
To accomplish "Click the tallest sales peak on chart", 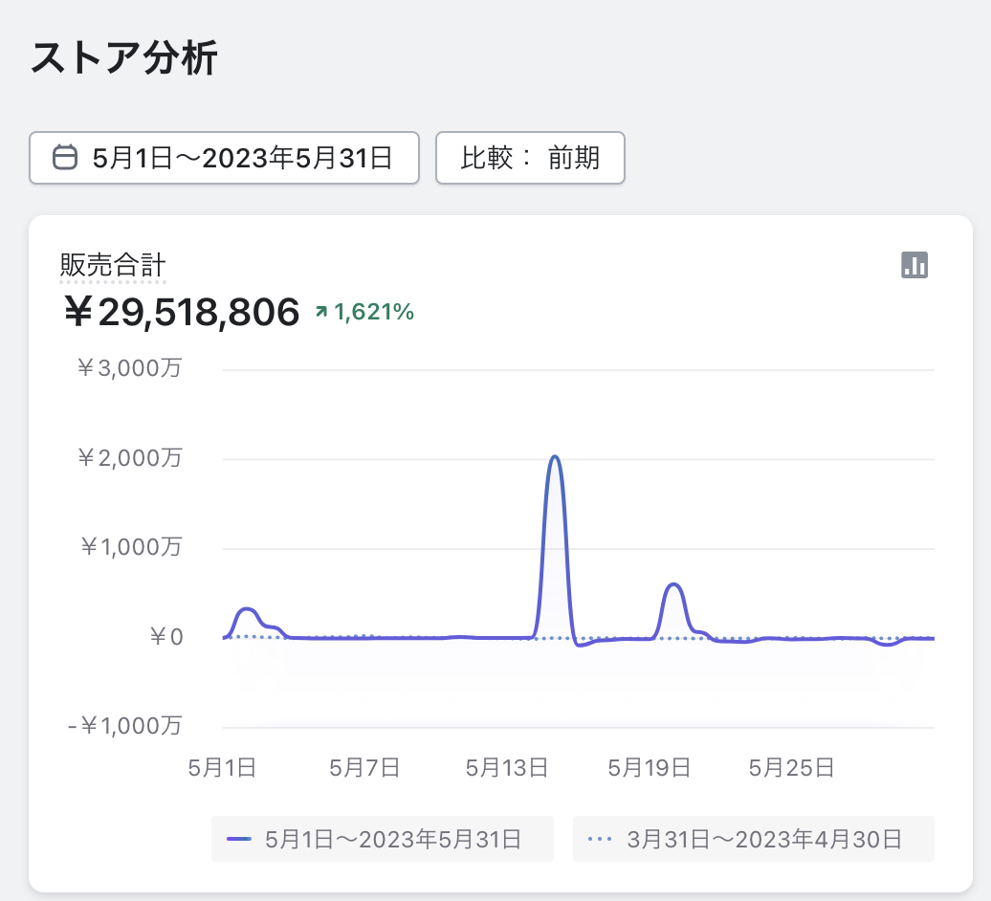I will click(x=555, y=458).
